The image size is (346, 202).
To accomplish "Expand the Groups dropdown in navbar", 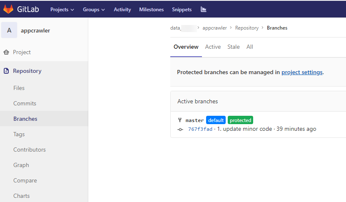I will 94,10.
